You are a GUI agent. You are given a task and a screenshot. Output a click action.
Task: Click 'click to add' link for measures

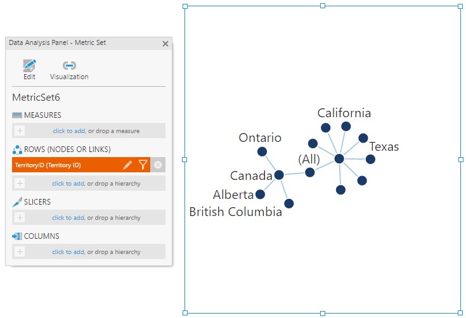point(68,130)
